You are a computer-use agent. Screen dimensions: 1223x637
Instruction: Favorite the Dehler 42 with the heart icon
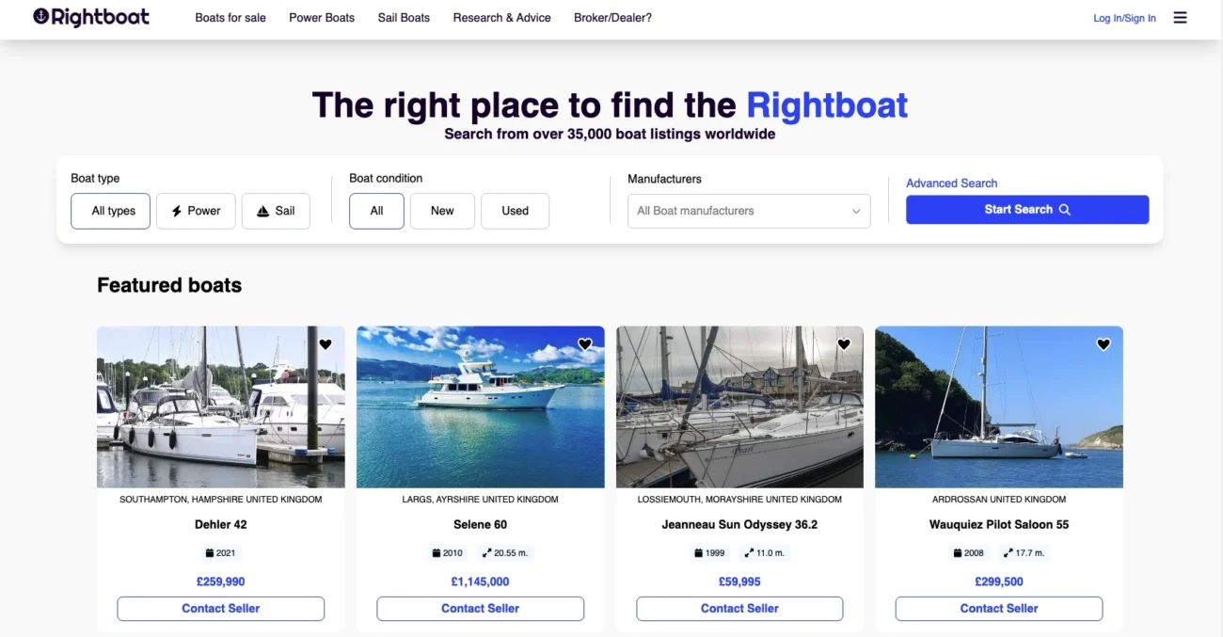[x=326, y=344]
